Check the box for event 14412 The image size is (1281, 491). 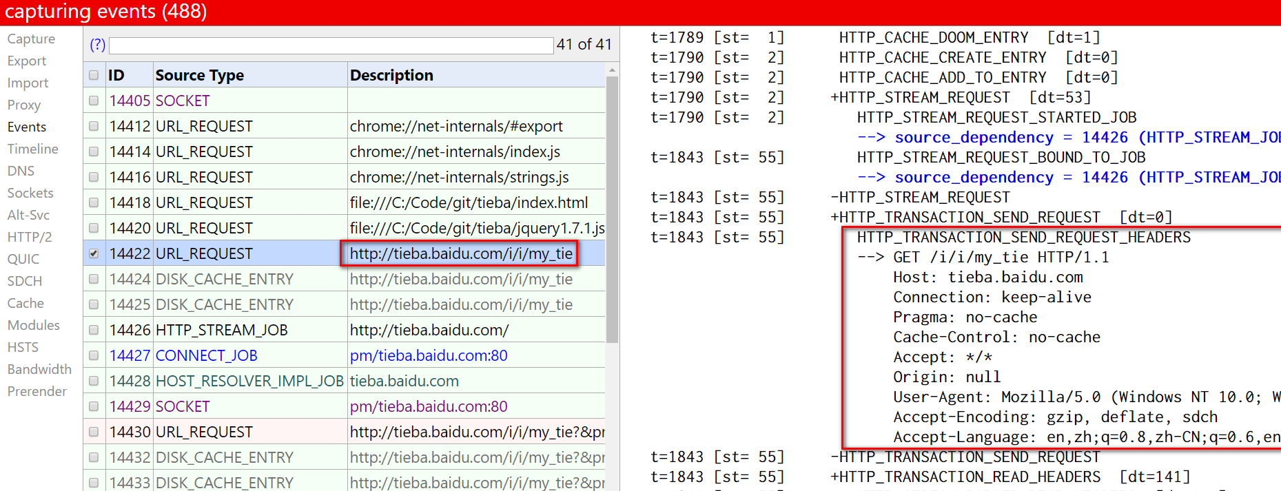94,126
